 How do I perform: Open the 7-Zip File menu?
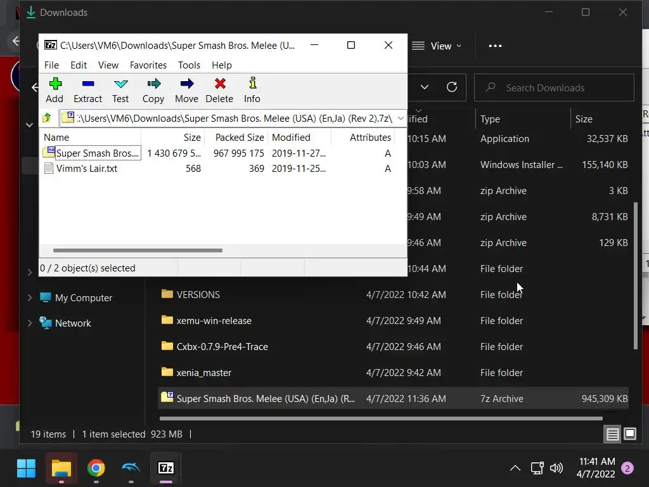pyautogui.click(x=51, y=65)
